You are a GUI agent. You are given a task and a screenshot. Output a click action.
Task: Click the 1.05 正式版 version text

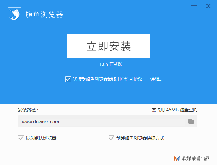click(x=111, y=65)
